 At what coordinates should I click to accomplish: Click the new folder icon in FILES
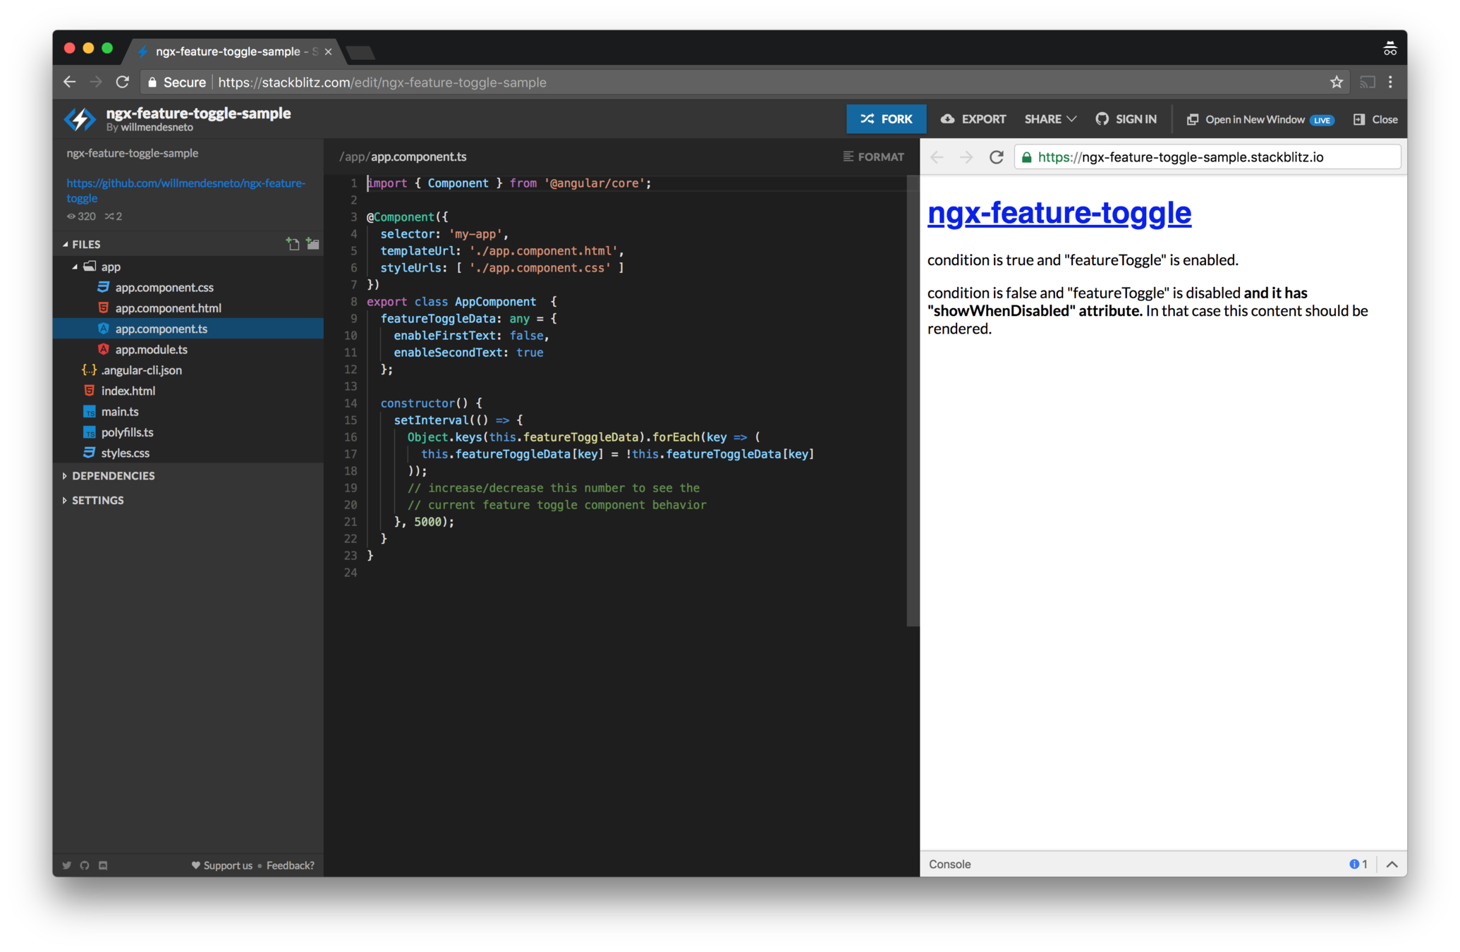point(312,244)
